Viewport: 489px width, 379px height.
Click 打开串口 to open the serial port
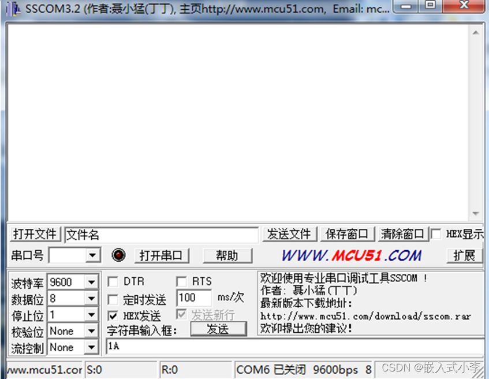coord(162,255)
